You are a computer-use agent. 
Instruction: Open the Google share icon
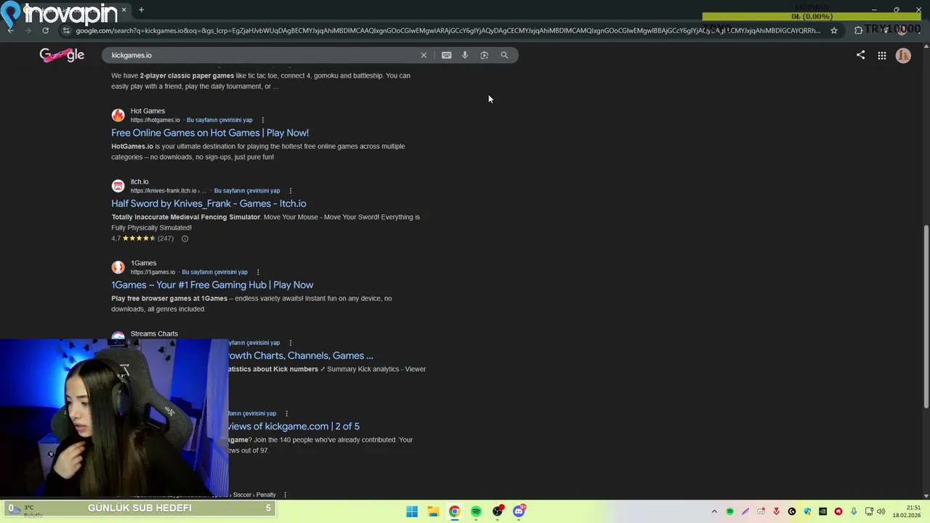pos(860,55)
